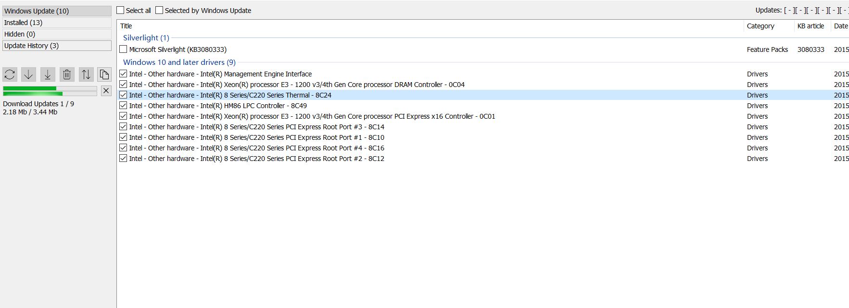Select the DRAM Controller - 0C04 row title
The height and width of the screenshot is (308, 849).
[297, 85]
